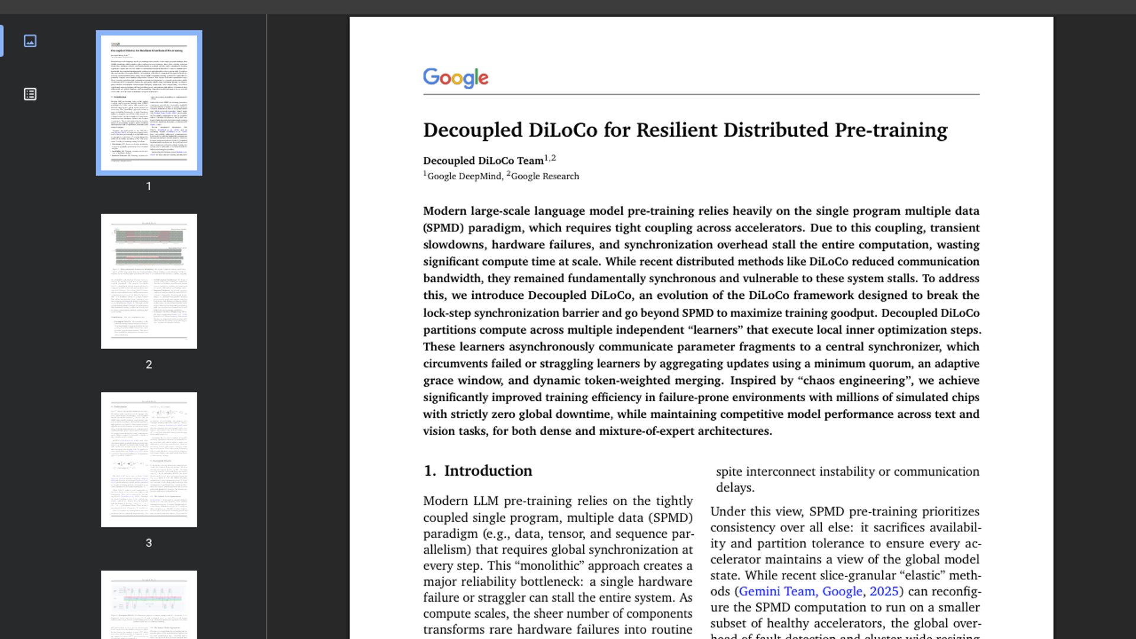This screenshot has width=1136, height=639.
Task: Follow the "Gemini Team, Google" citation link
Action: [800, 591]
